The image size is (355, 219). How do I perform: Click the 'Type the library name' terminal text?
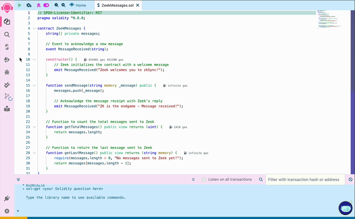click(x=75, y=198)
